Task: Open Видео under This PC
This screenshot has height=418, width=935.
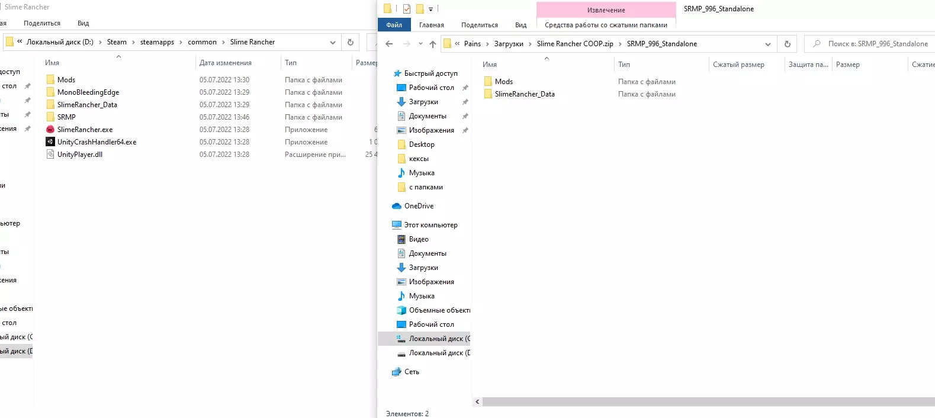Action: (x=419, y=239)
